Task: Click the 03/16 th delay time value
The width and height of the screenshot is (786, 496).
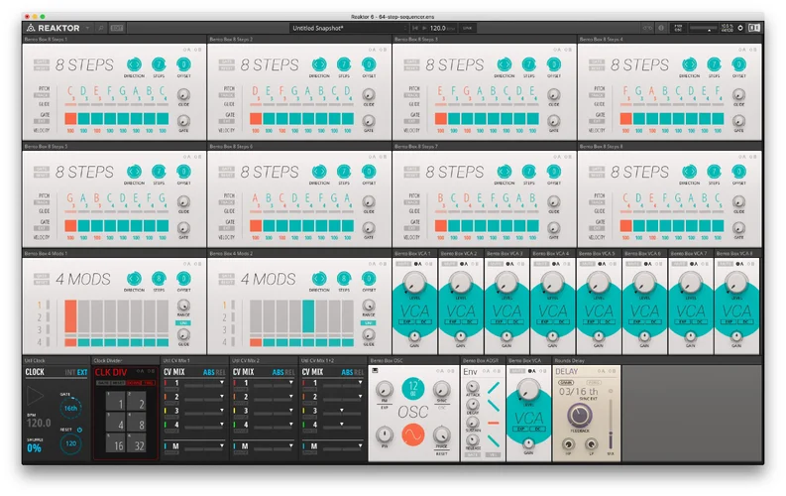Action: point(578,391)
